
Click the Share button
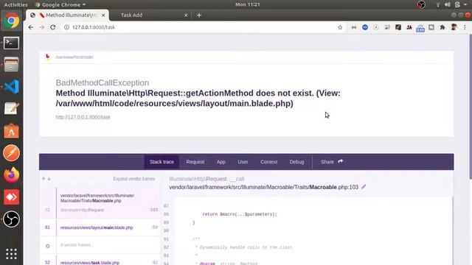[332, 162]
